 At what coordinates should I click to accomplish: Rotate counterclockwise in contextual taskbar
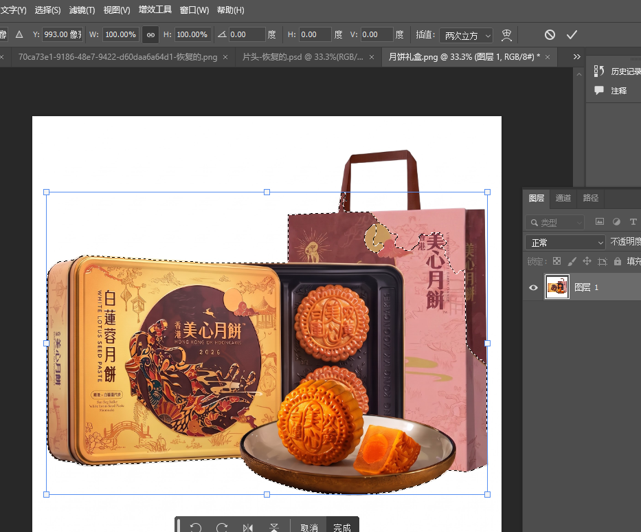pos(196,527)
